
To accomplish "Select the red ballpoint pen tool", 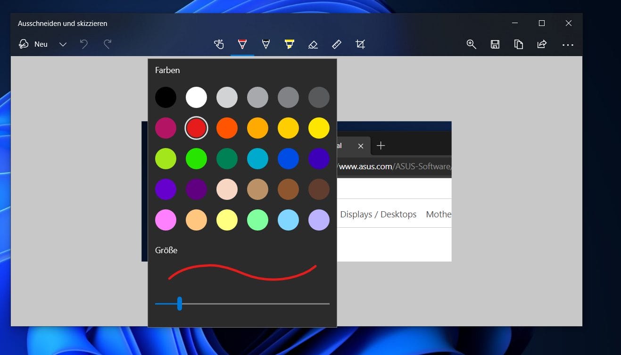I will [x=242, y=44].
